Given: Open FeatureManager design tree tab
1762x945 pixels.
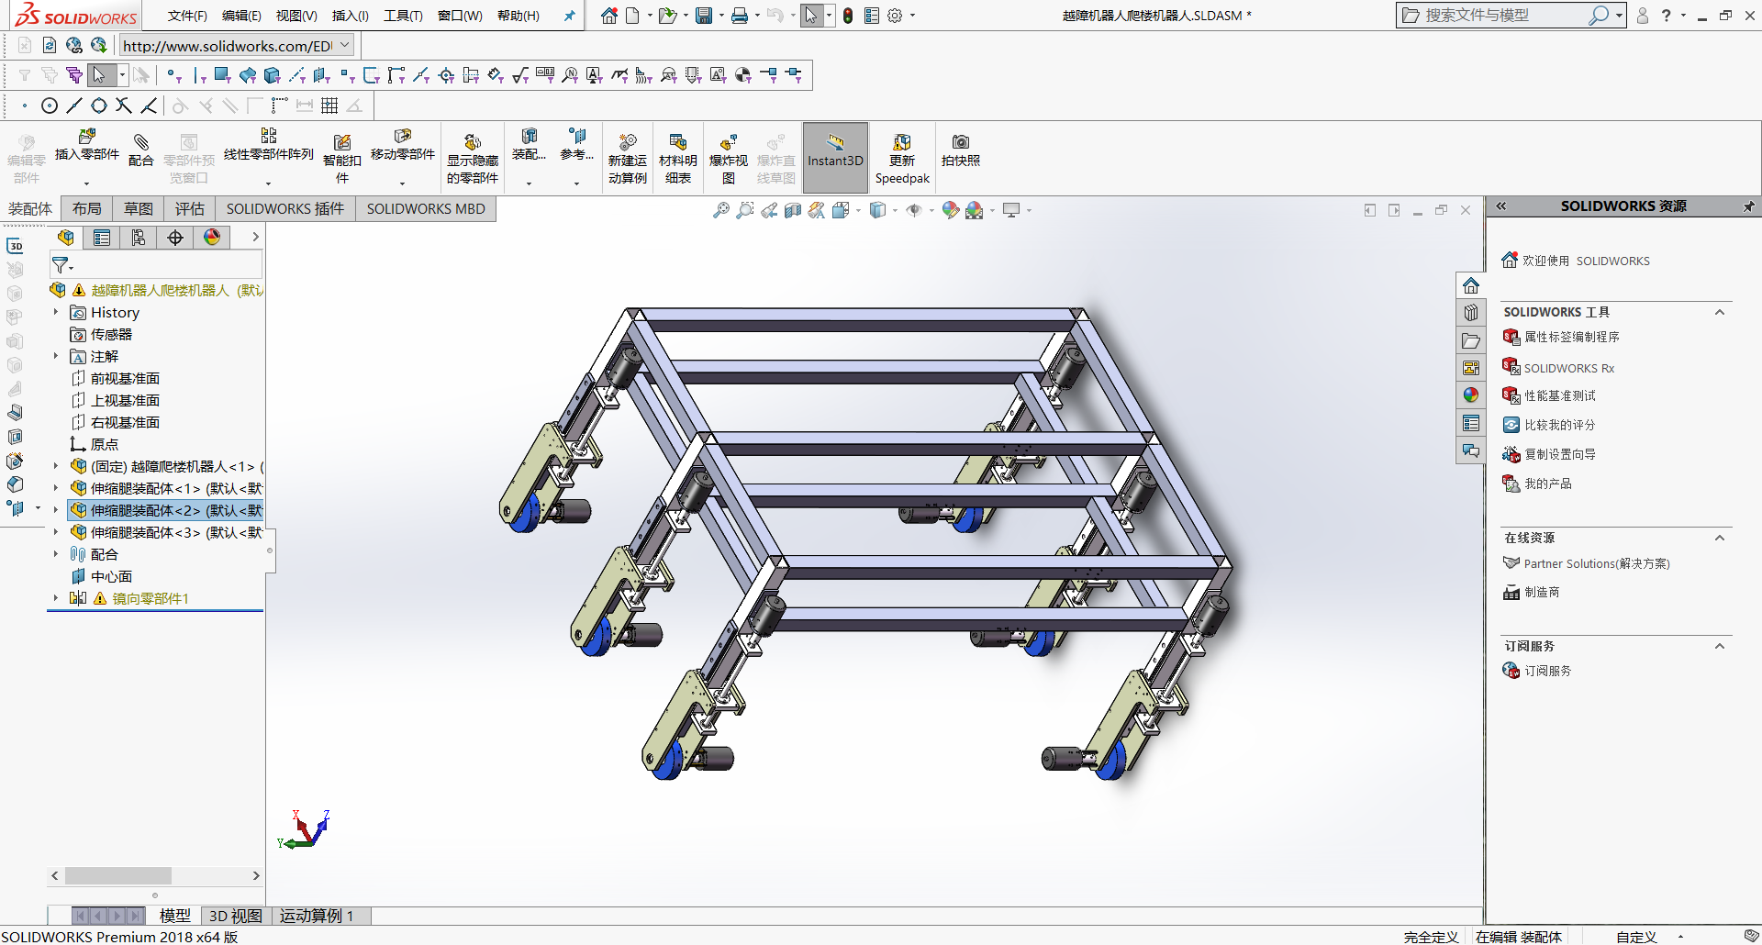Looking at the screenshot, I should (66, 238).
